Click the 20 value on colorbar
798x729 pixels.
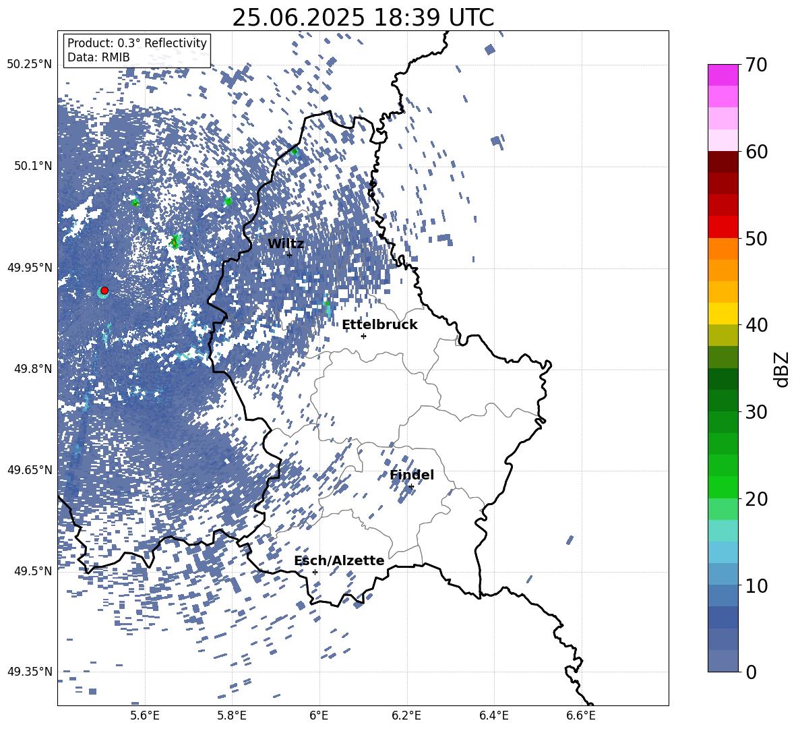click(756, 498)
